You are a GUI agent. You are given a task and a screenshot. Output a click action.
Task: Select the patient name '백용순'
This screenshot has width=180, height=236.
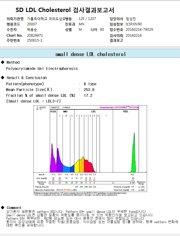pos(32,30)
